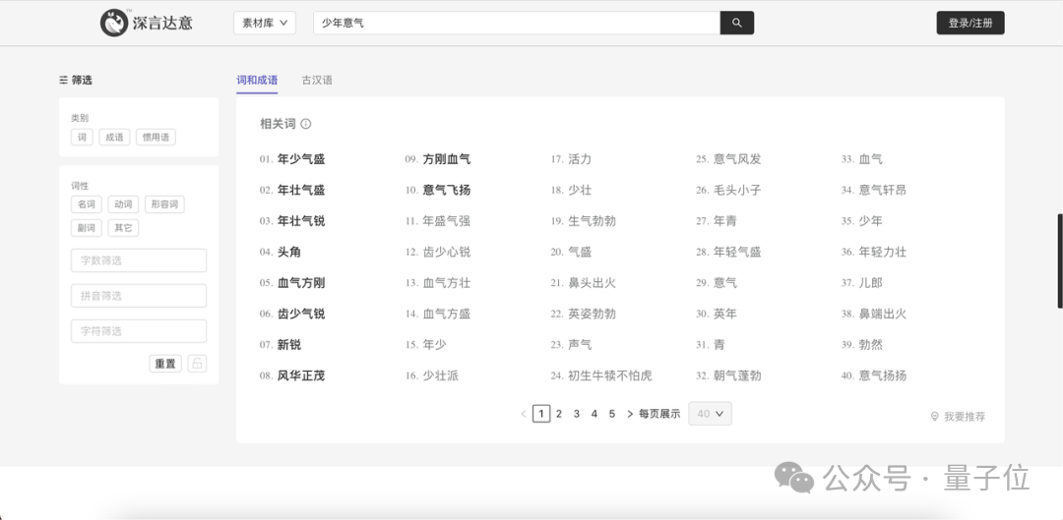Click the word 意气风发

[737, 159]
